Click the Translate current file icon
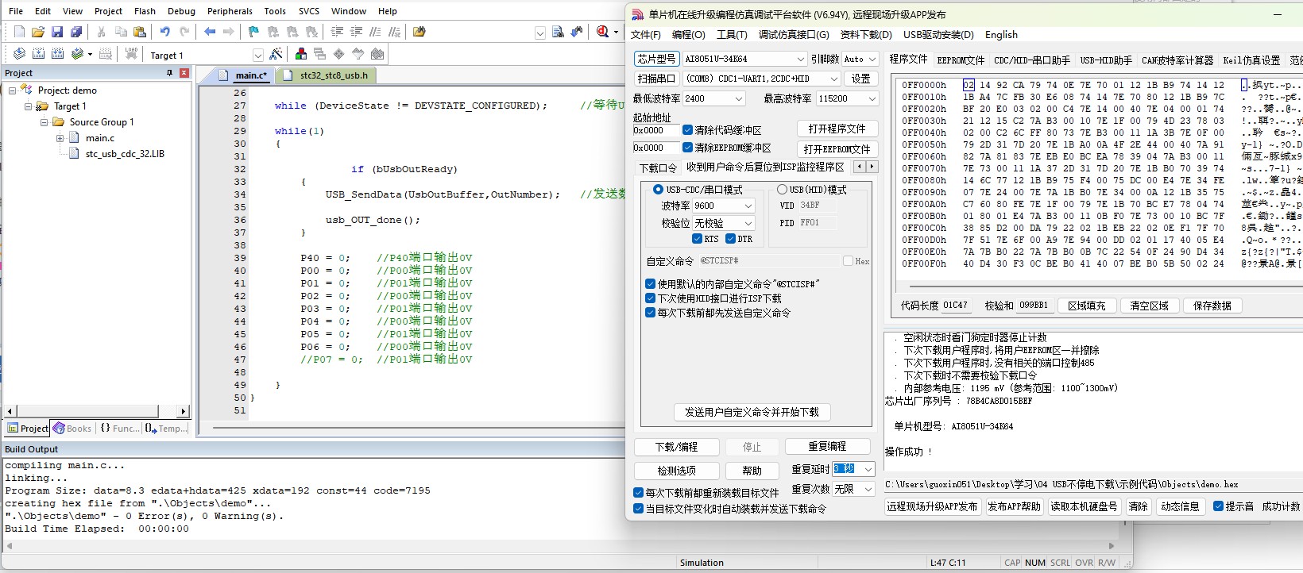 19,54
